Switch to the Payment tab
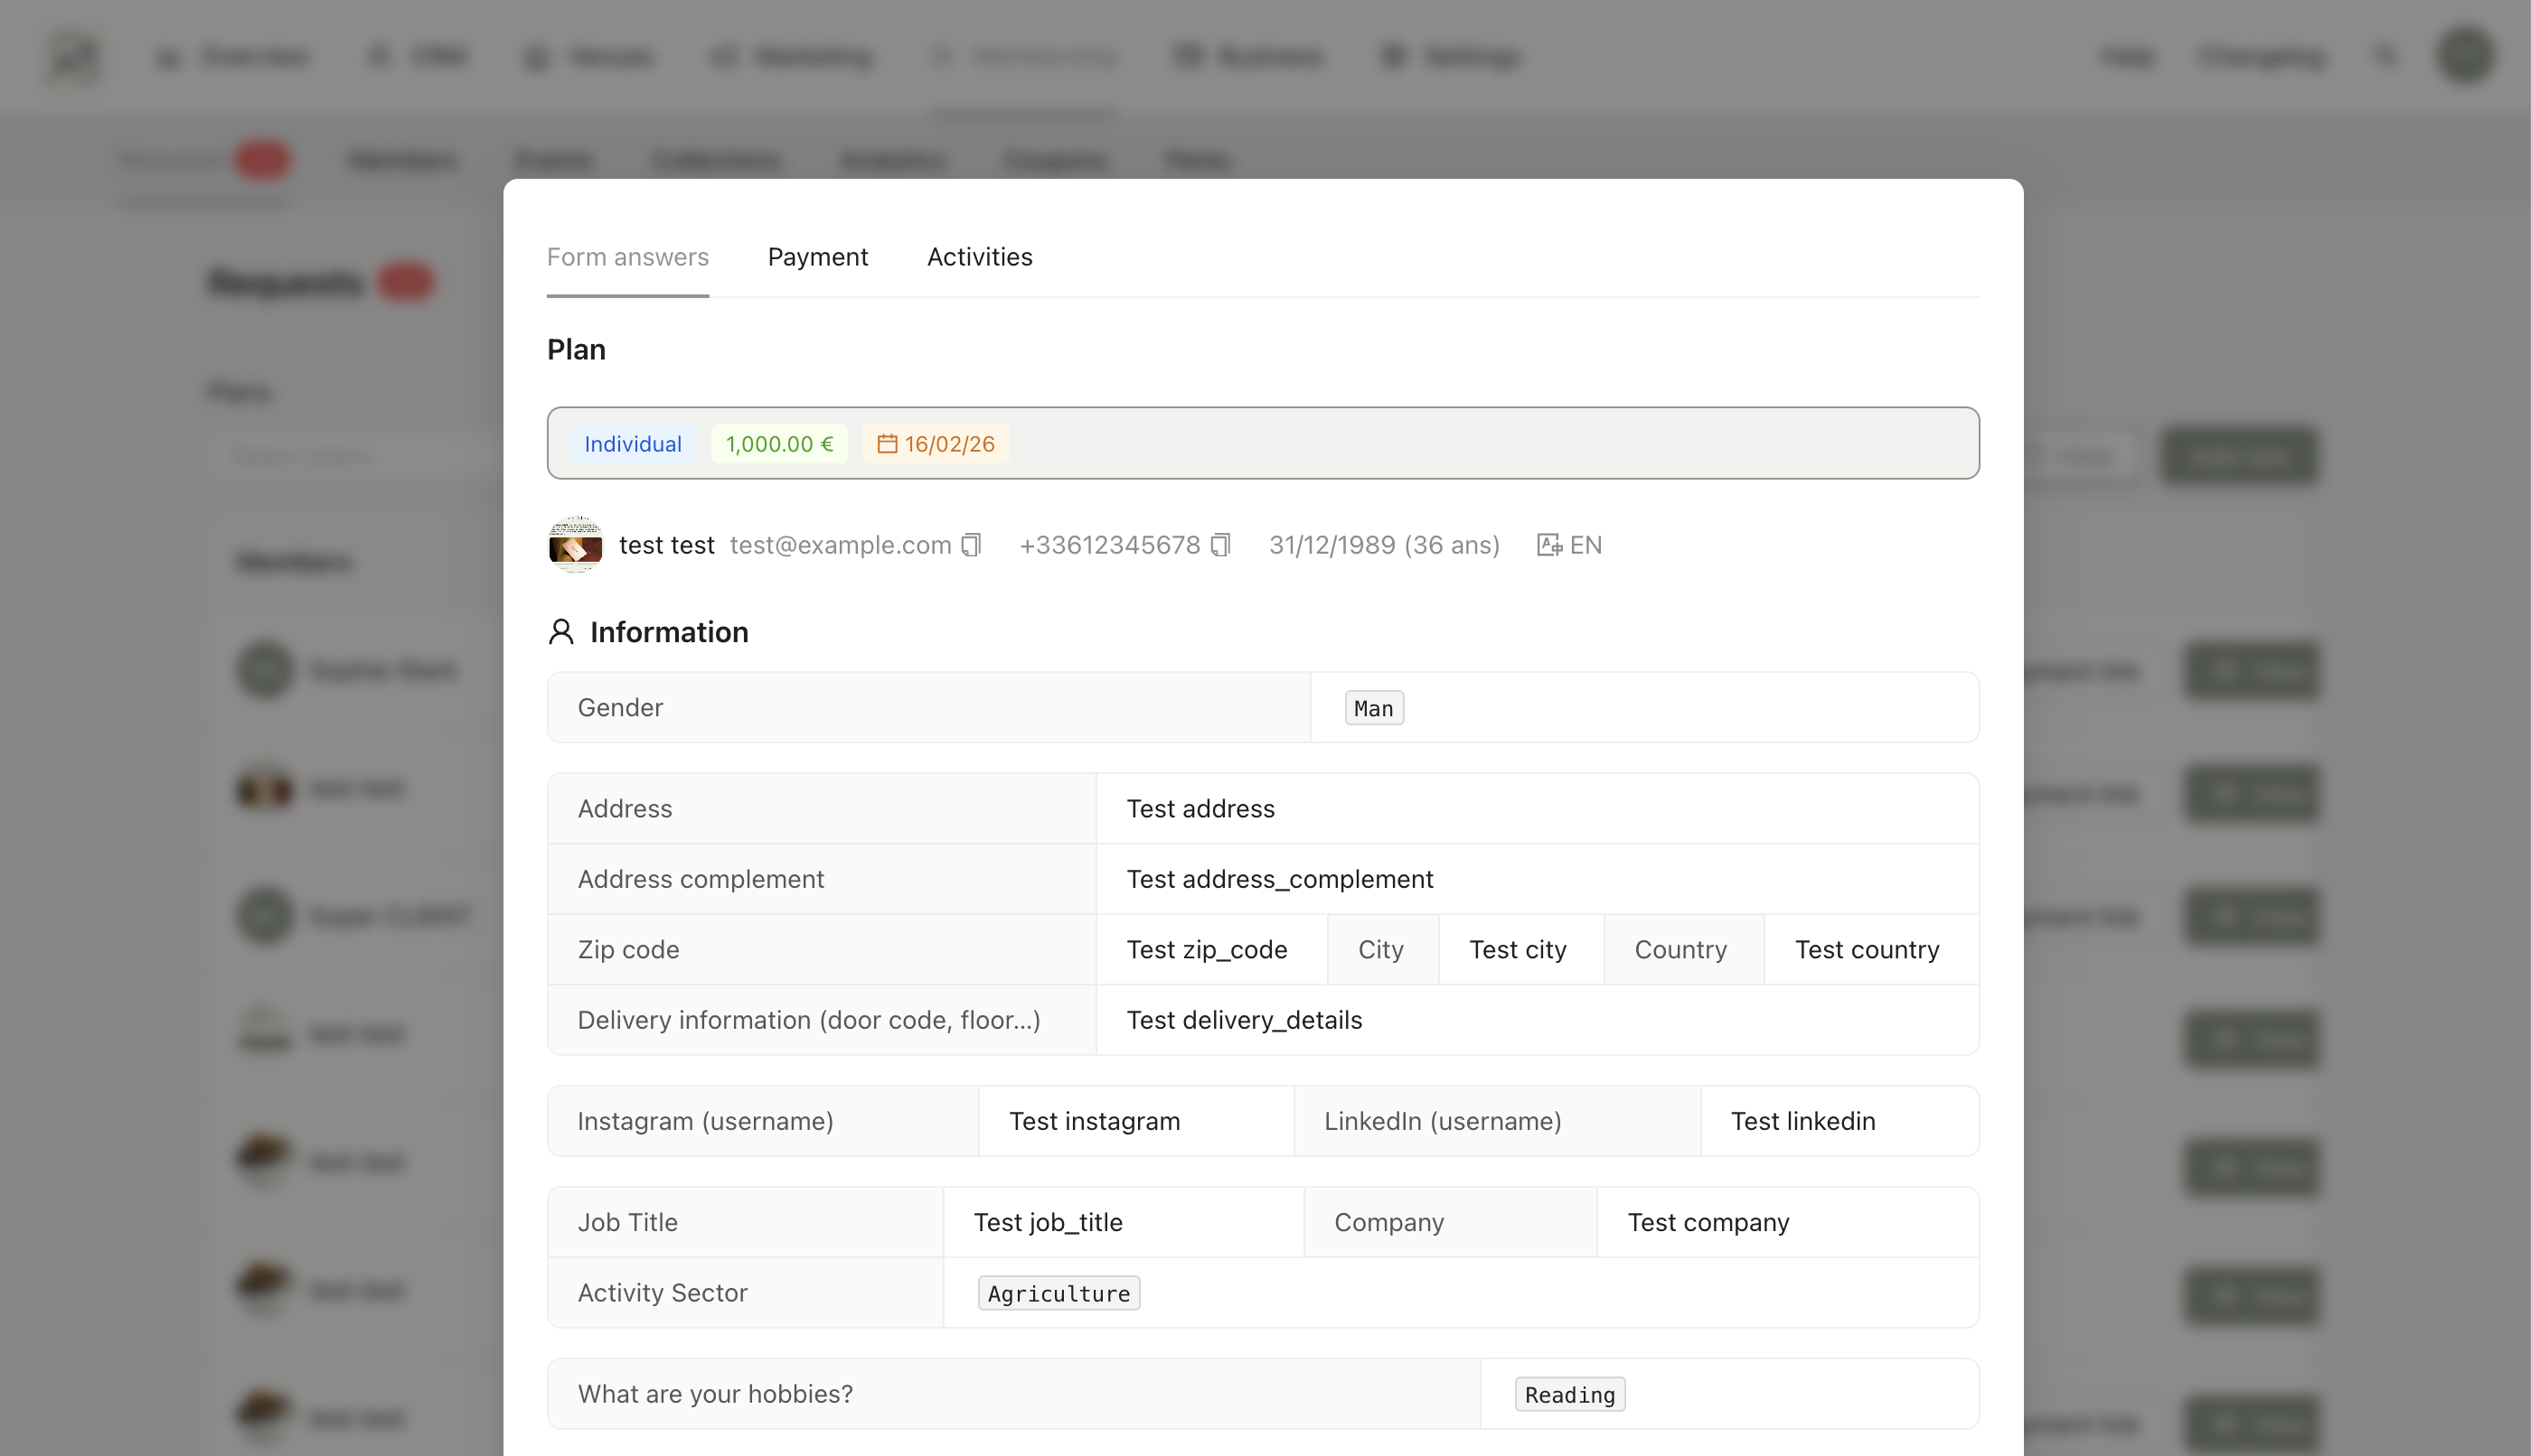2531x1456 pixels. (818, 257)
